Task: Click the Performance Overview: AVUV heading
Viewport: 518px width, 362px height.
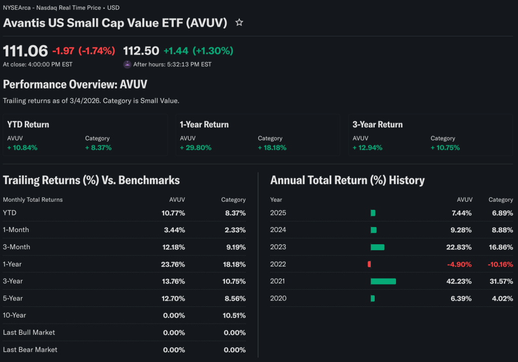Action: [x=75, y=84]
